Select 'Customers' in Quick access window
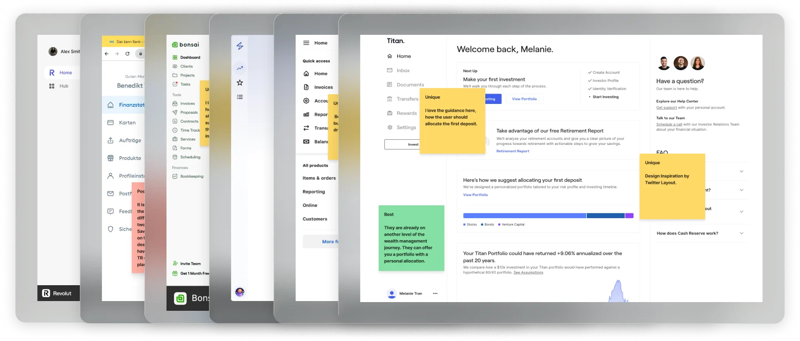 point(315,219)
